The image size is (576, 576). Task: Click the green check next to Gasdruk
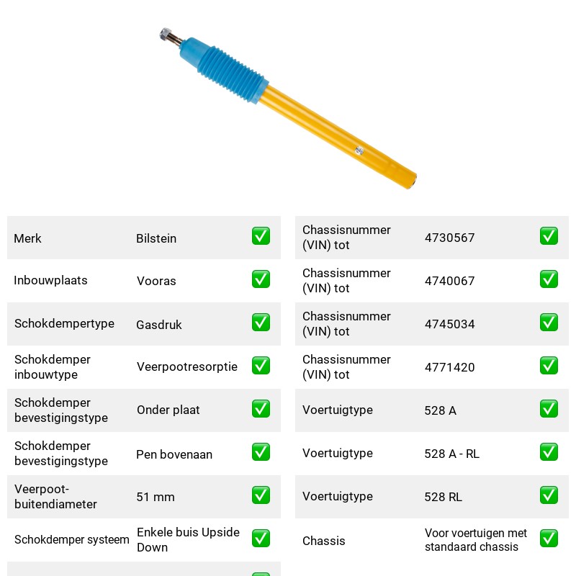(x=261, y=322)
